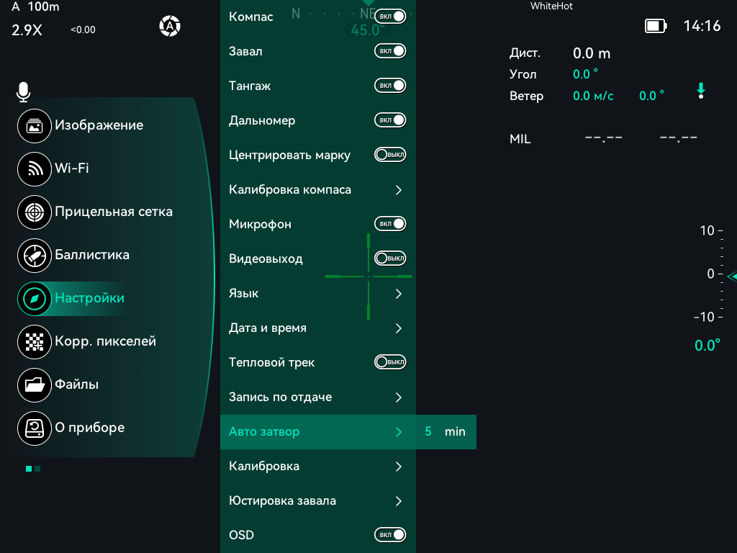Screen dimensions: 737x553
Task: Open the Язык submenu arrow
Action: click(x=399, y=294)
